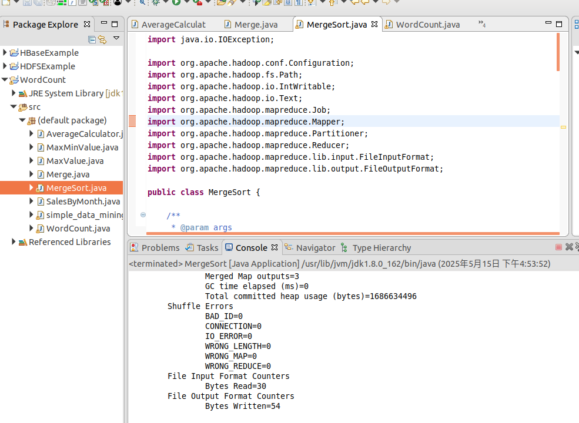The width and height of the screenshot is (579, 423).
Task: Open the Type Hierarchy view tab
Action: click(381, 248)
